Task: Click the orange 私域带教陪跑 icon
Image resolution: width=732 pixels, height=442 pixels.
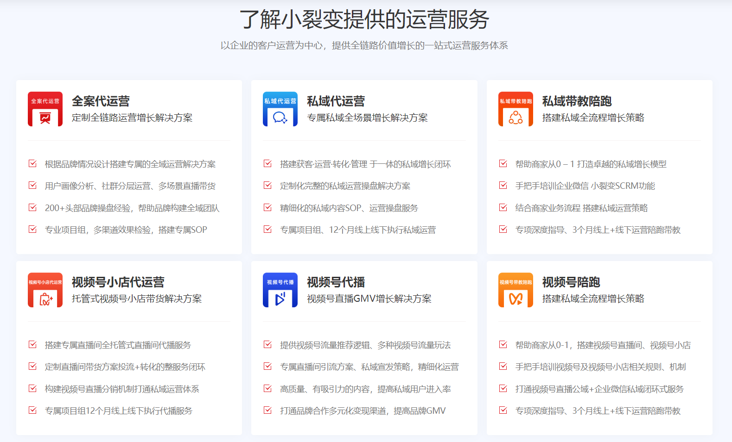Action: click(x=516, y=109)
